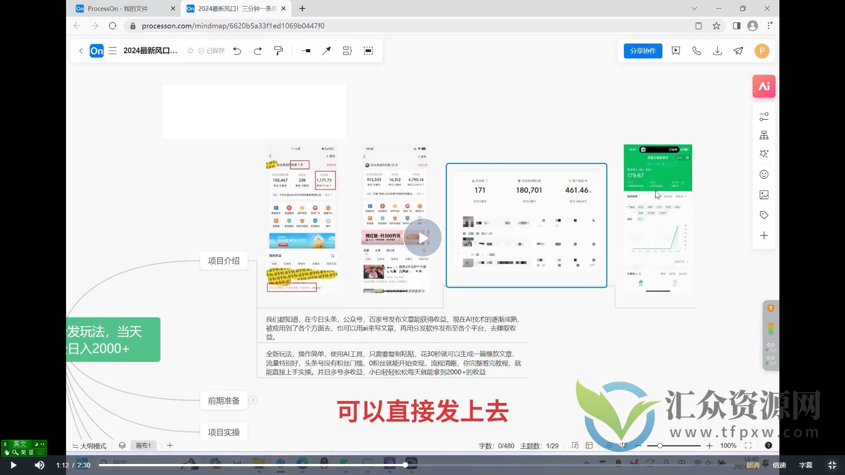Click the 分享协作 share button

[642, 51]
